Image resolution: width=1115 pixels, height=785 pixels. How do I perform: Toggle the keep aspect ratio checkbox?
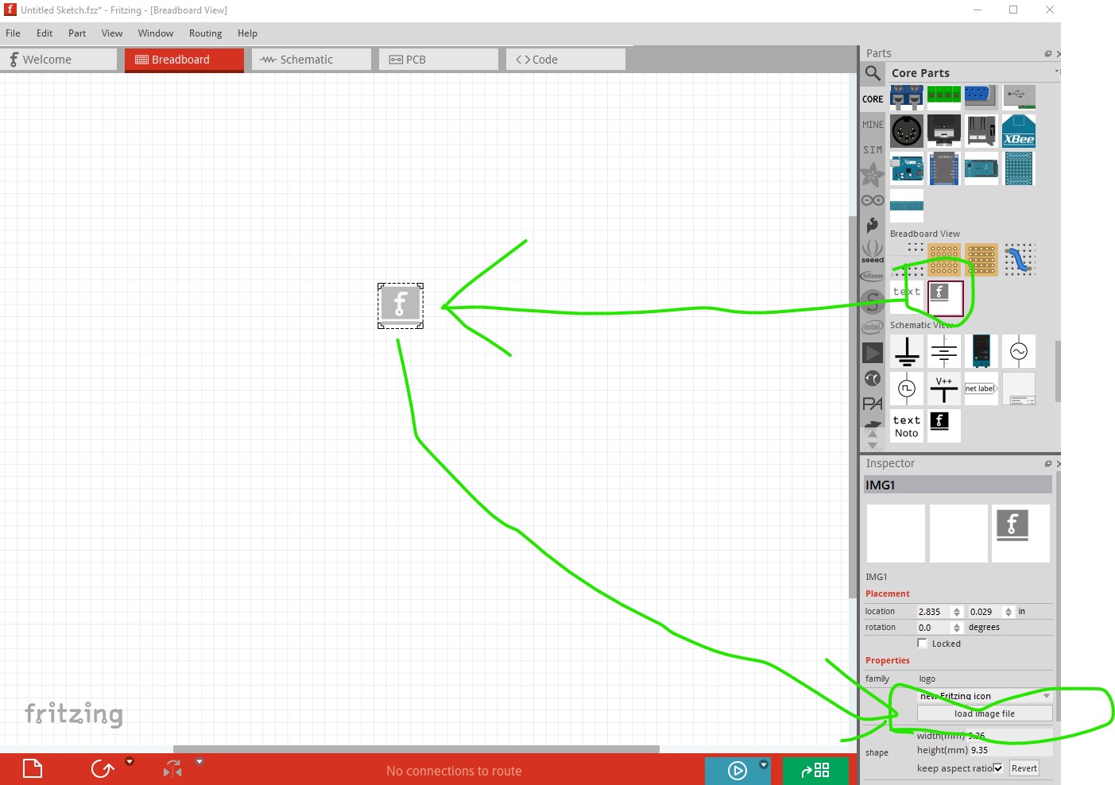(997, 768)
